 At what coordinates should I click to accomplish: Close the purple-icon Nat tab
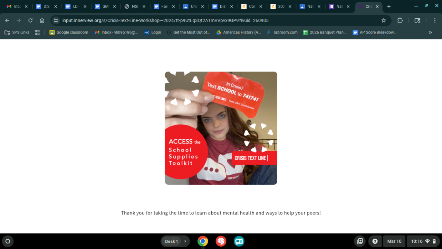point(349,7)
